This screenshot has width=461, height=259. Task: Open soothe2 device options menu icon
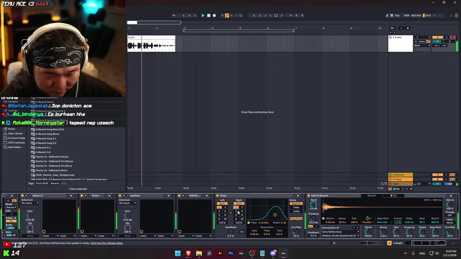tap(173, 196)
